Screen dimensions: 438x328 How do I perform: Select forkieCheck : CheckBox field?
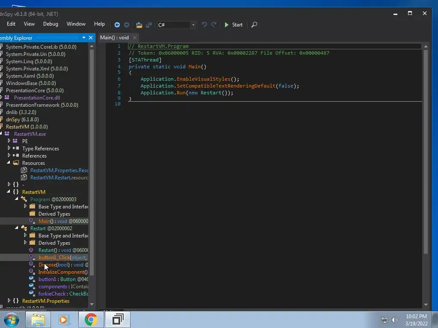click(63, 294)
